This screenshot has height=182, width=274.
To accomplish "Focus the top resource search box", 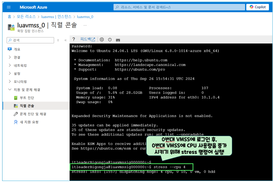I will 179,7.
